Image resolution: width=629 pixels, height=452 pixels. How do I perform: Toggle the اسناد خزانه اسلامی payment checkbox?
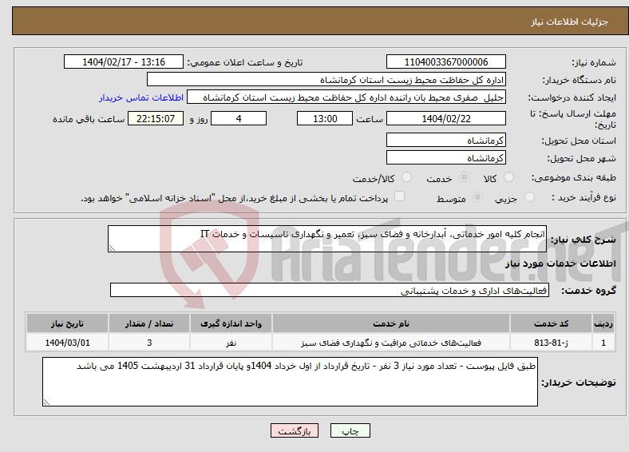click(400, 196)
